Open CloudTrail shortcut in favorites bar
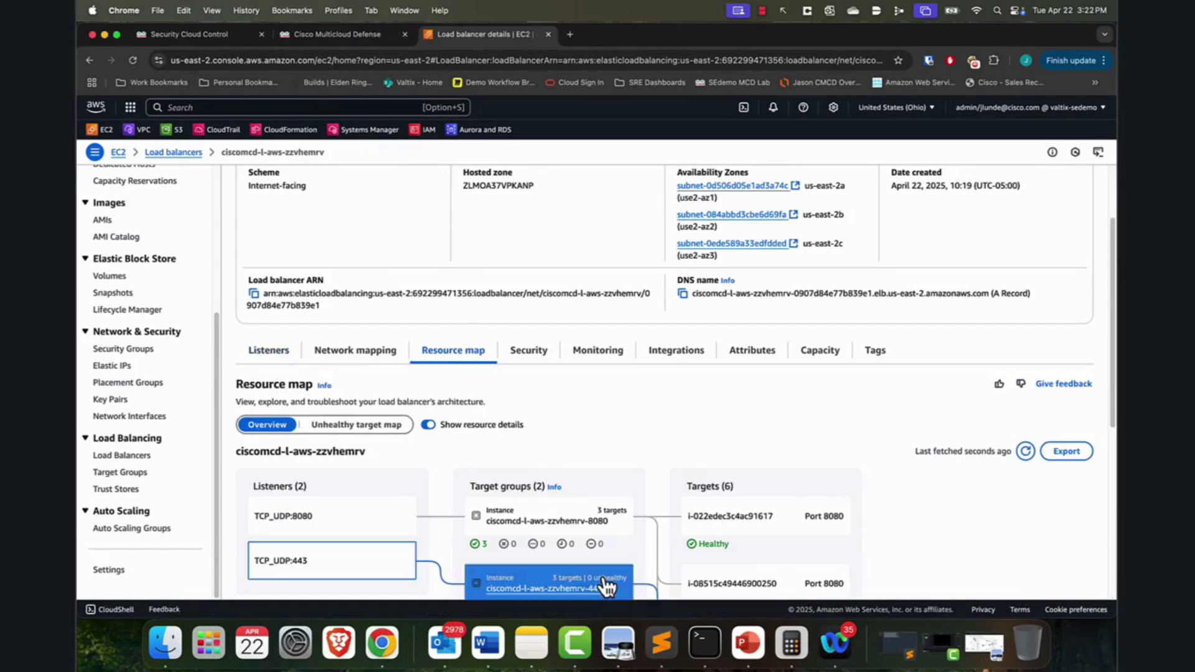1195x672 pixels. [217, 129]
